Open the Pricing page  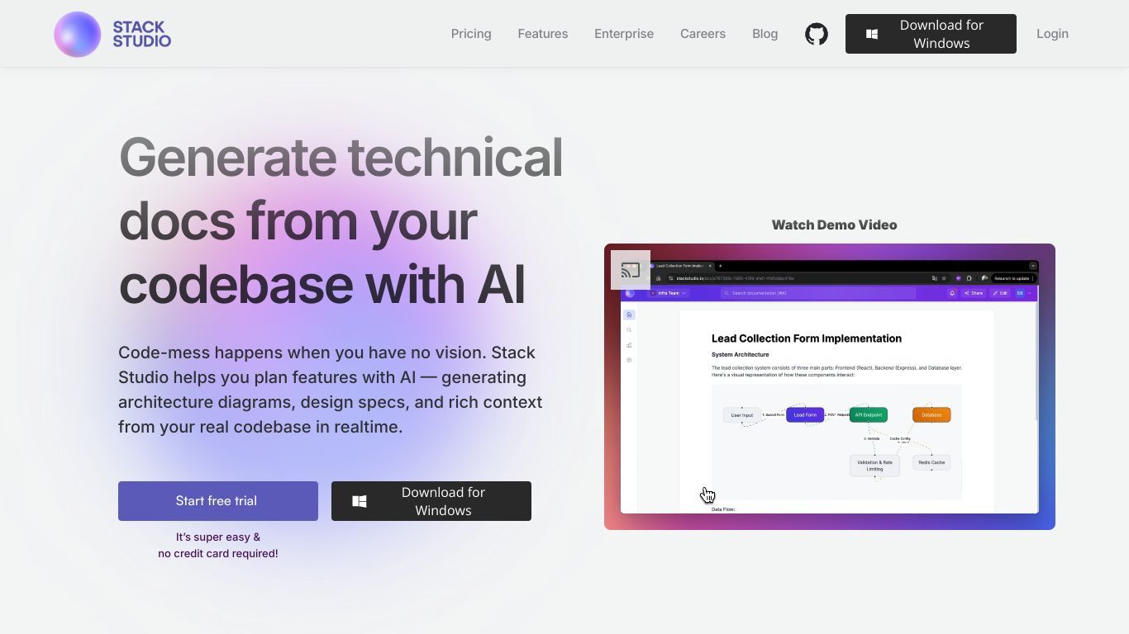pos(471,34)
